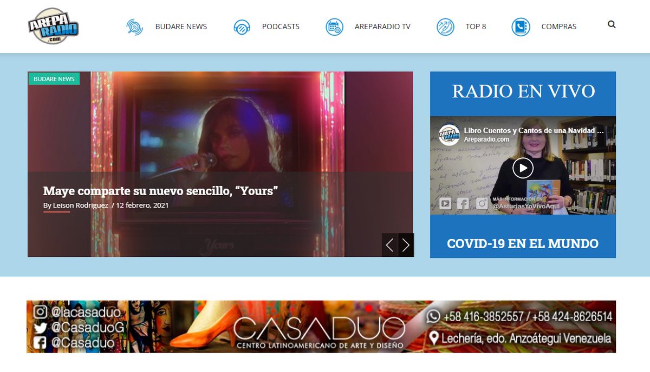Click the Facebook icon in Casaduo banner

pyautogui.click(x=41, y=343)
